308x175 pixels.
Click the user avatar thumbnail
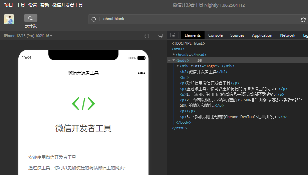point(9,19)
